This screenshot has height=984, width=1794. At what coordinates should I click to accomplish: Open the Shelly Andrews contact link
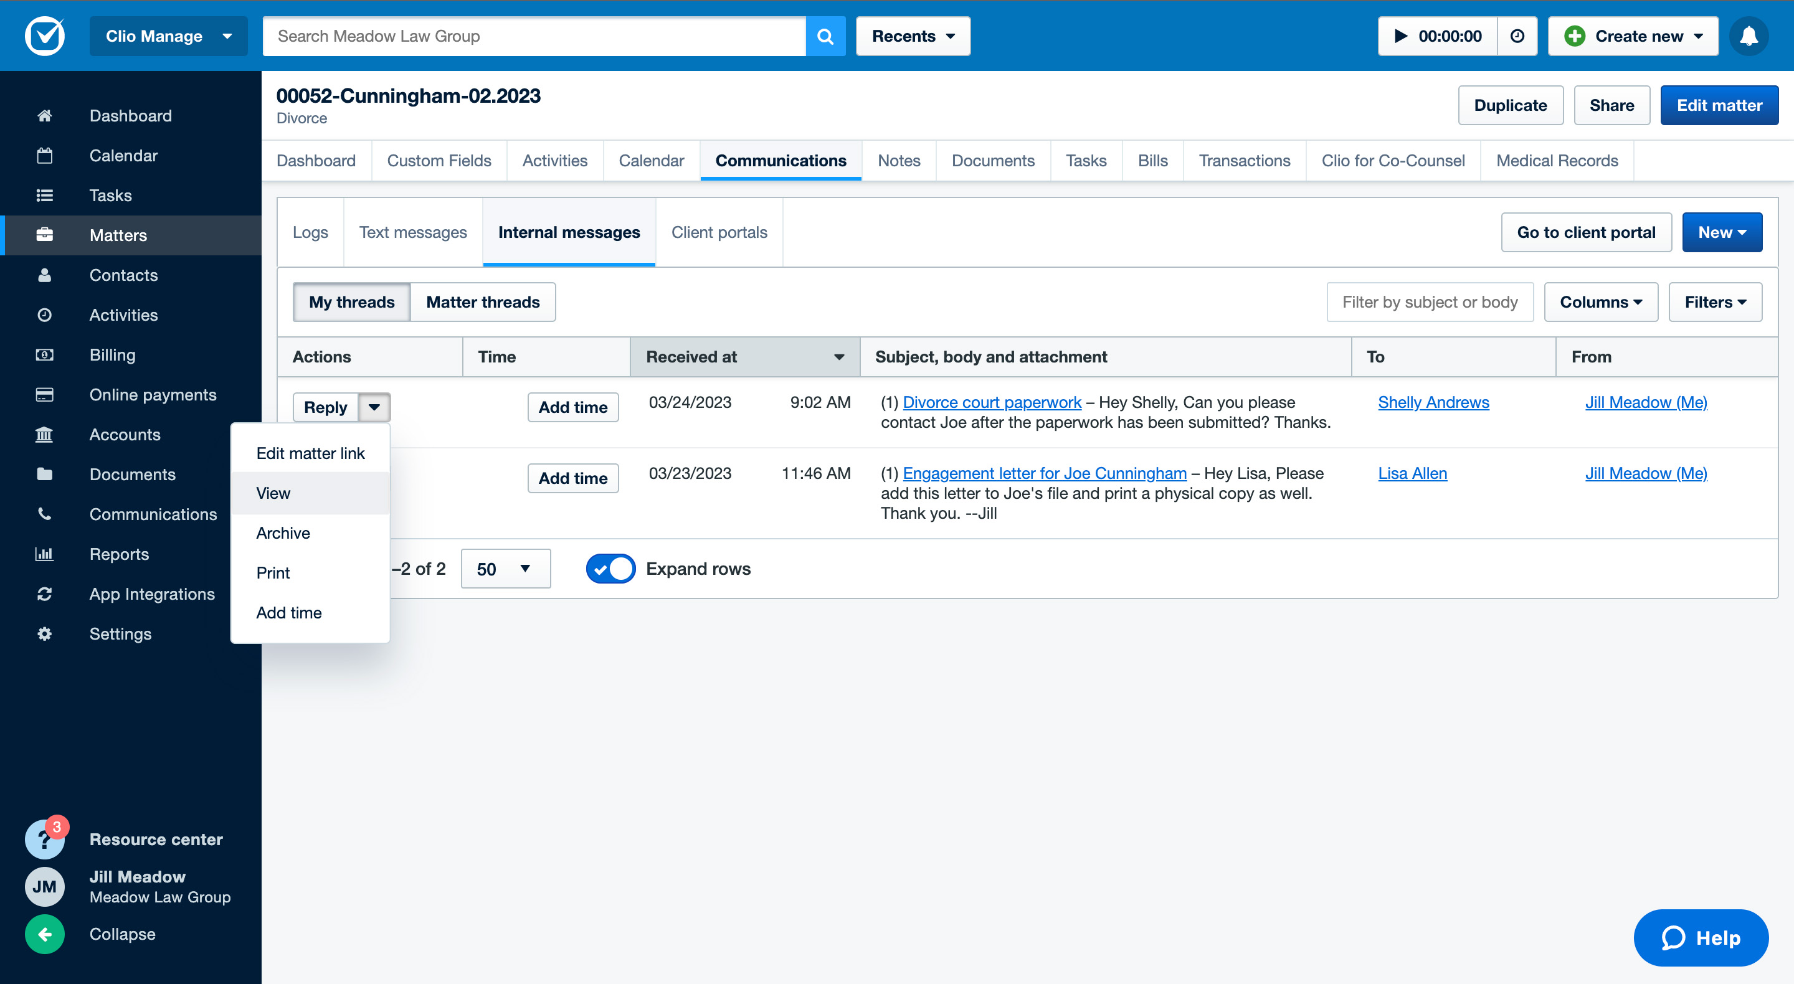1433,402
